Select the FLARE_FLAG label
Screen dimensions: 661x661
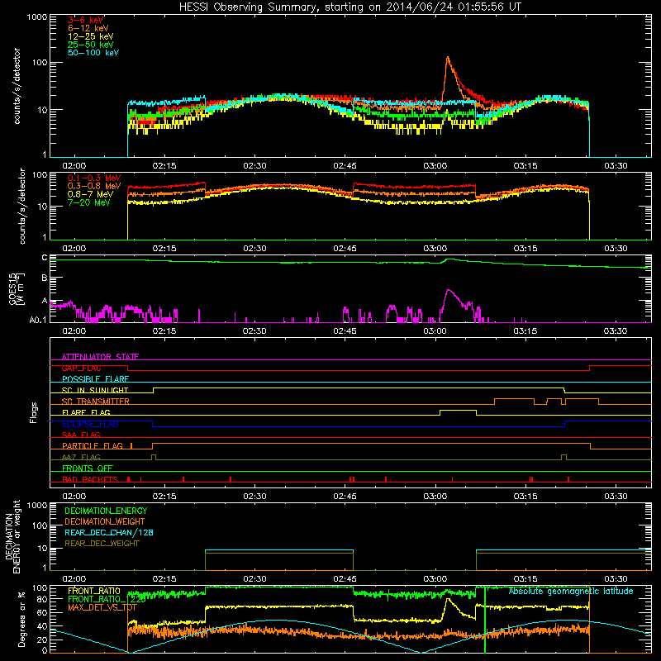[x=86, y=412]
